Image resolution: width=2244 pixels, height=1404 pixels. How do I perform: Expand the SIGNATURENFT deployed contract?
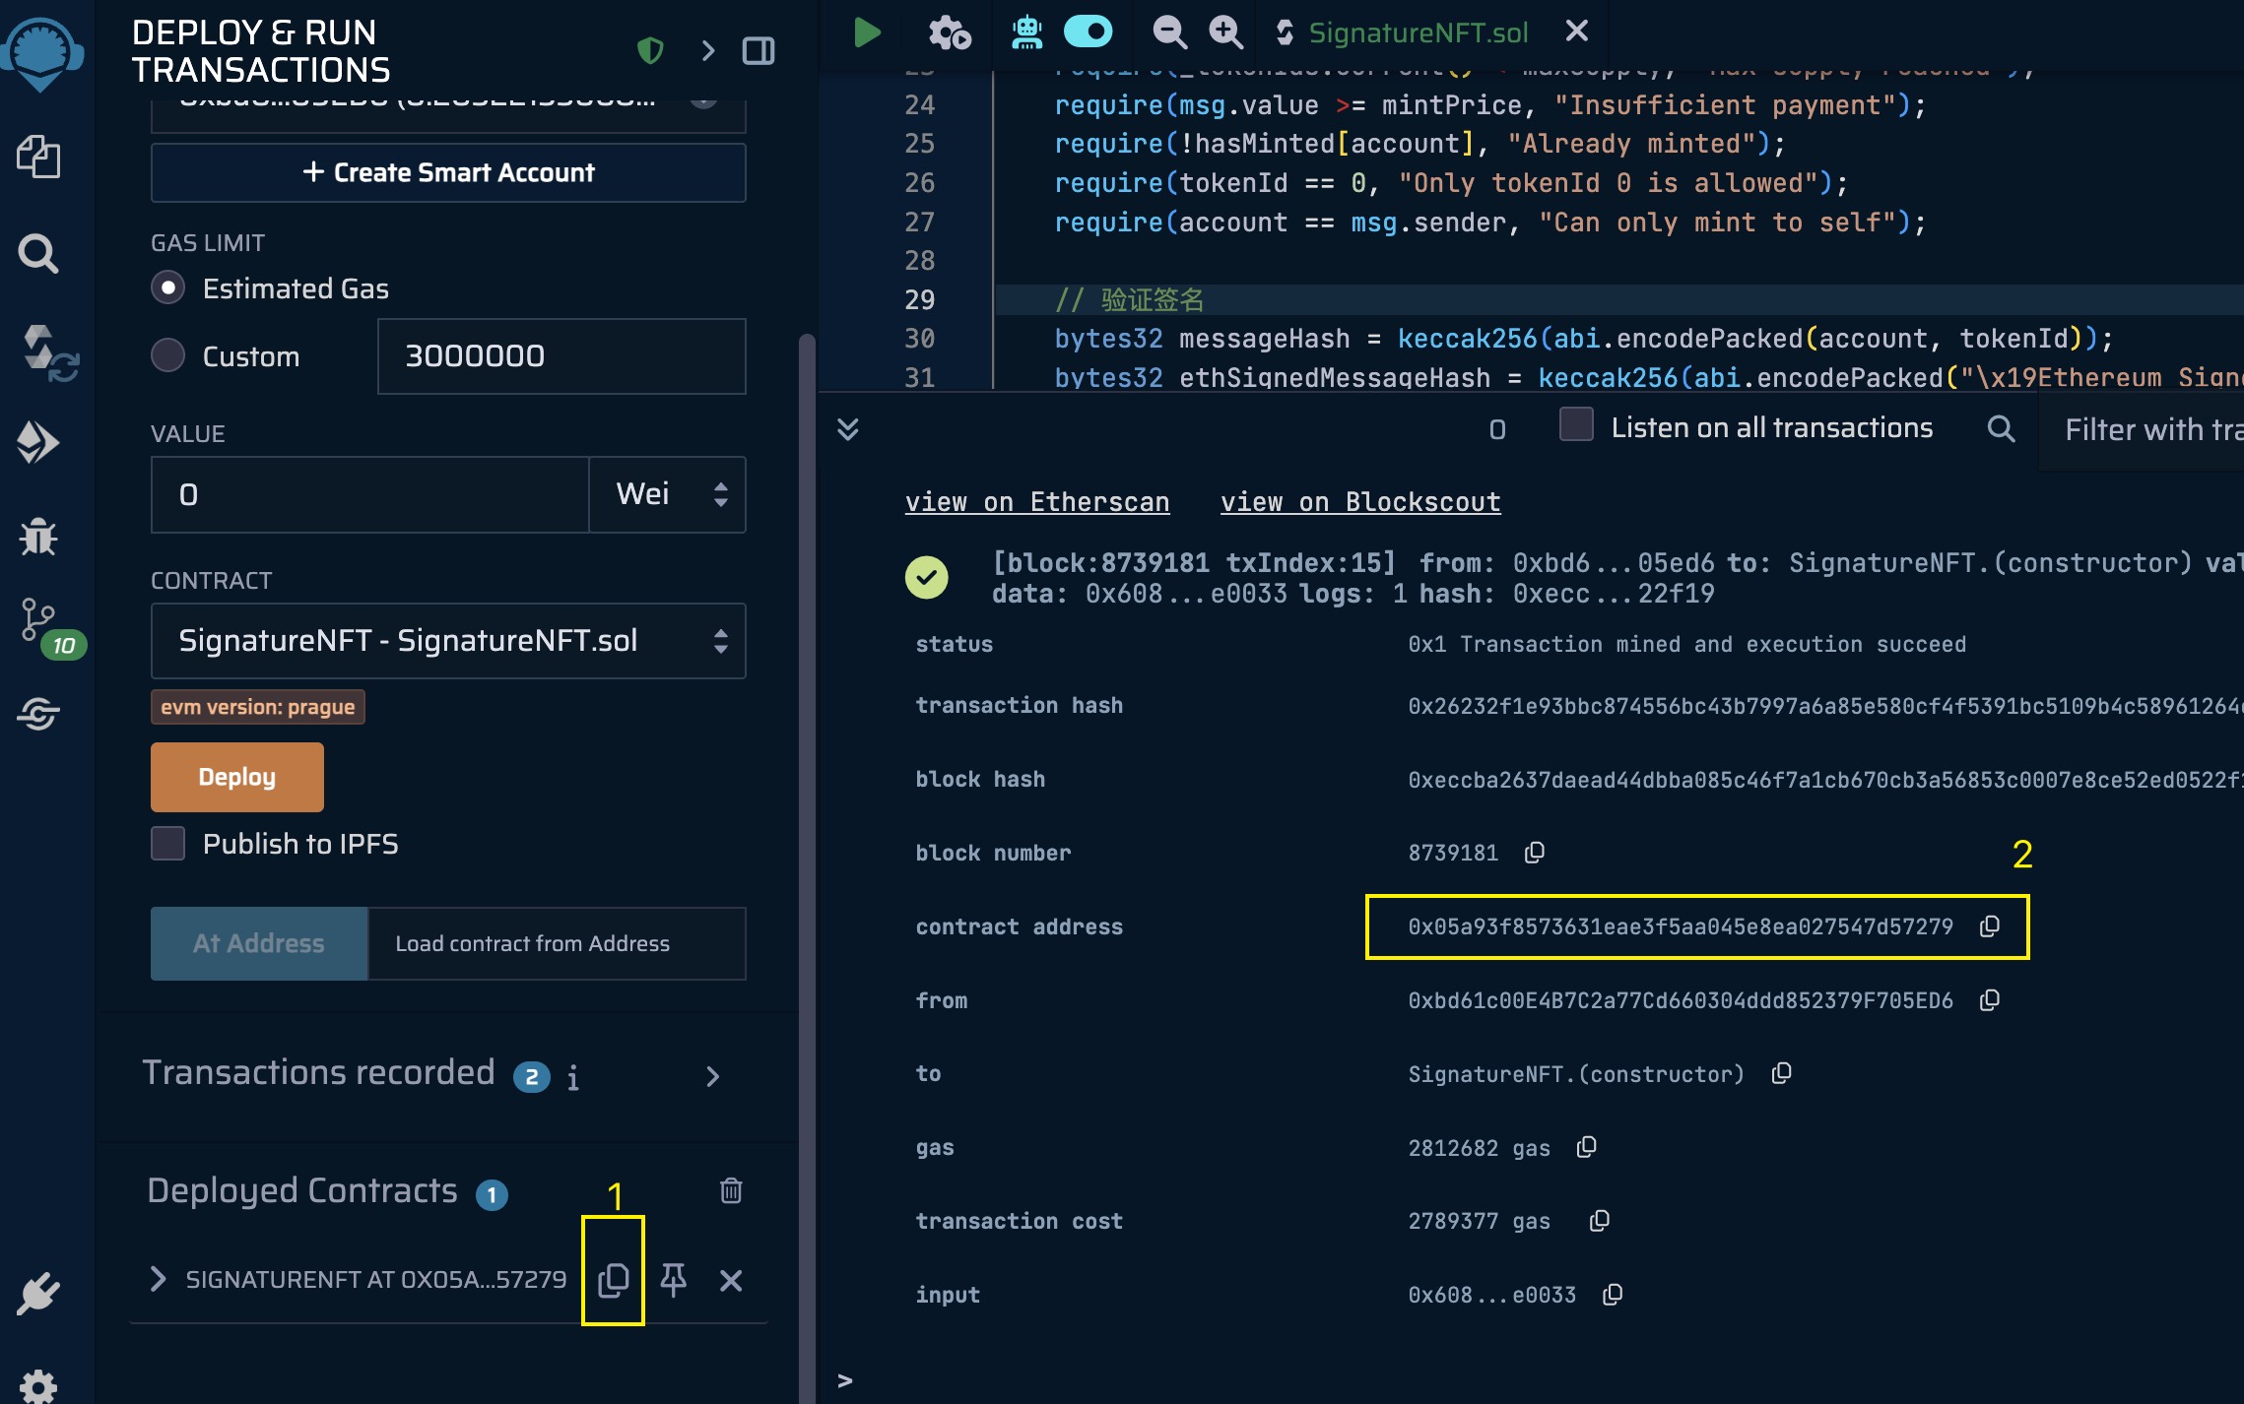tap(158, 1279)
